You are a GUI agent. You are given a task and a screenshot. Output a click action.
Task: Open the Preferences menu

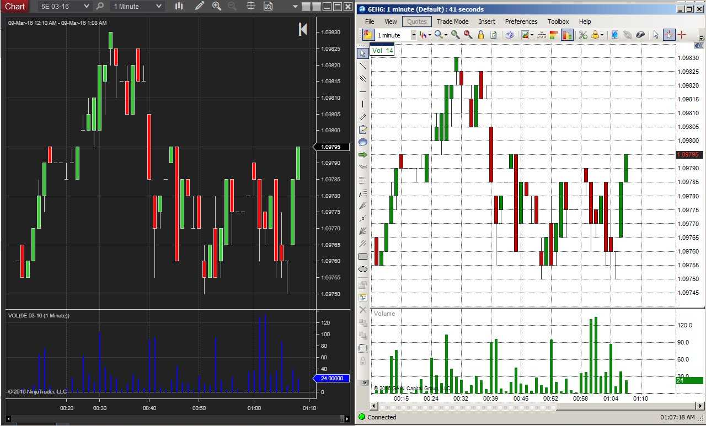click(521, 21)
